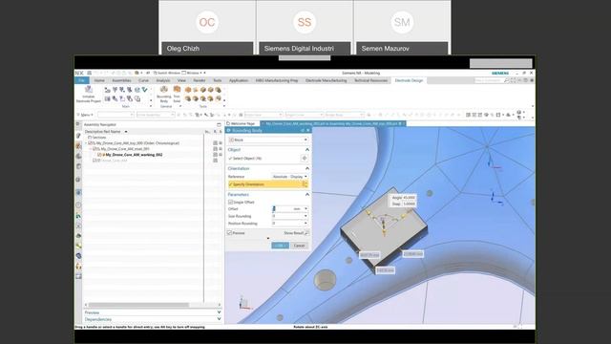The height and width of the screenshot is (344, 611).
Task: Collapse the Orientation section
Action: [307, 168]
